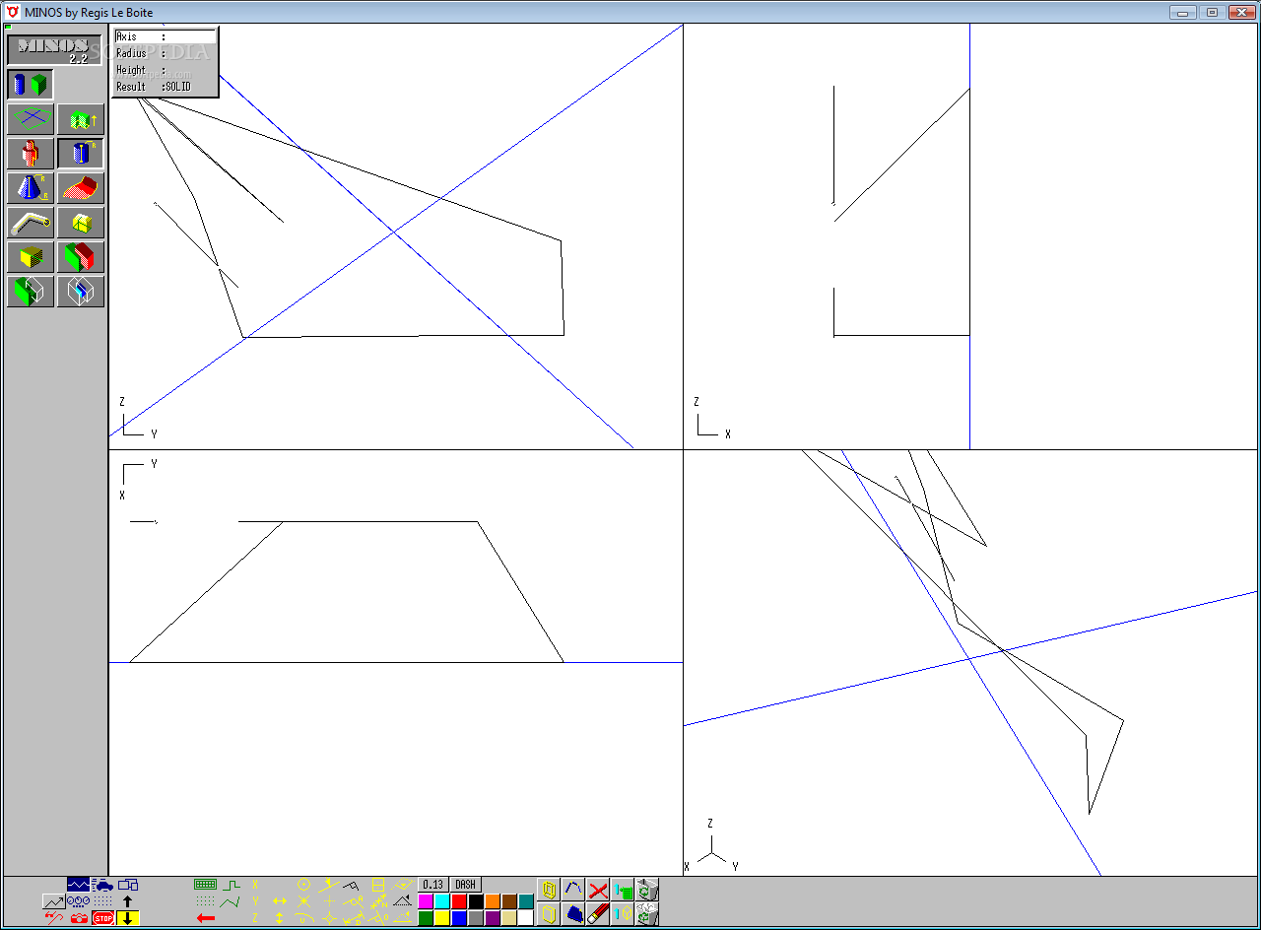Pick the cyan color swatch
1261x930 pixels.
(x=442, y=901)
